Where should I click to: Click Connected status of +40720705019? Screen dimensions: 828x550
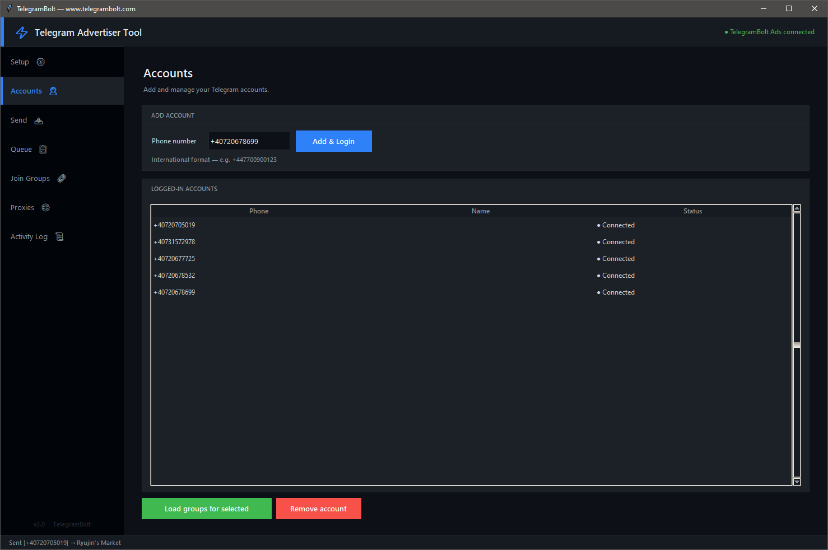click(x=616, y=225)
